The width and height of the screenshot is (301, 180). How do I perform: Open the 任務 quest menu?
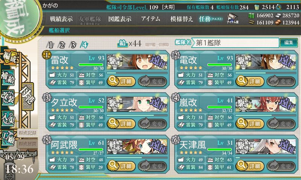pyautogui.click(x=211, y=19)
